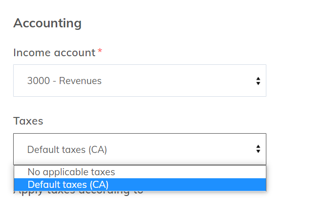Screen dimensions: 317x198
Task: Click the up arrow in Taxes selector
Action: [258, 146]
